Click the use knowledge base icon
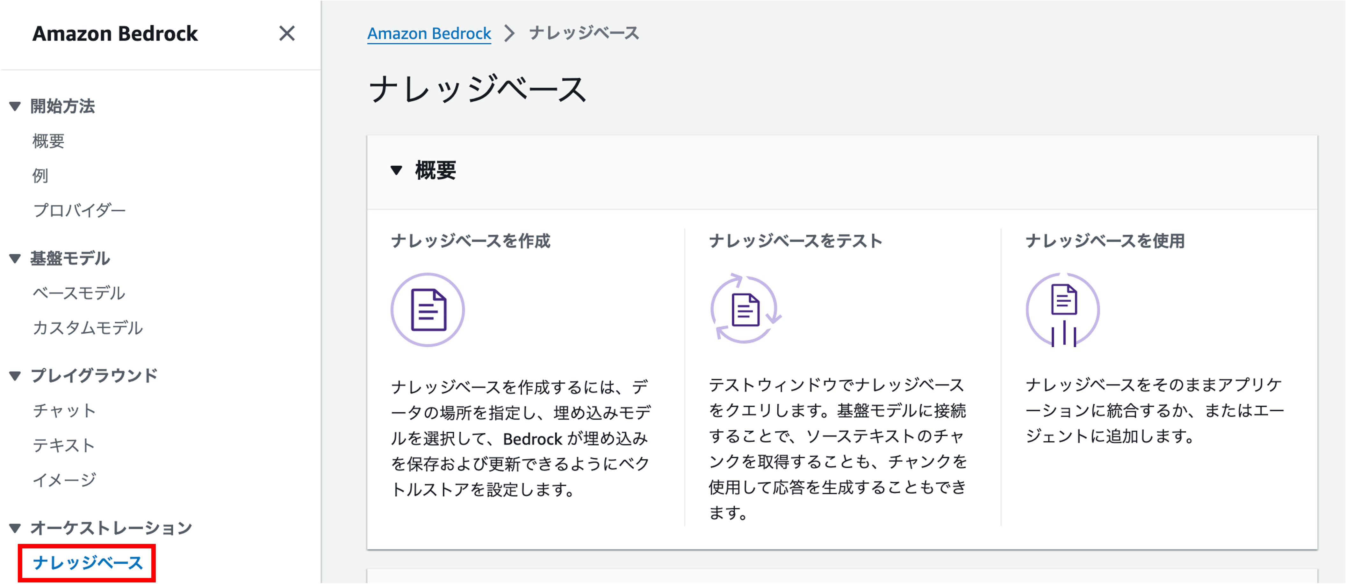The width and height of the screenshot is (1346, 584). [1063, 310]
